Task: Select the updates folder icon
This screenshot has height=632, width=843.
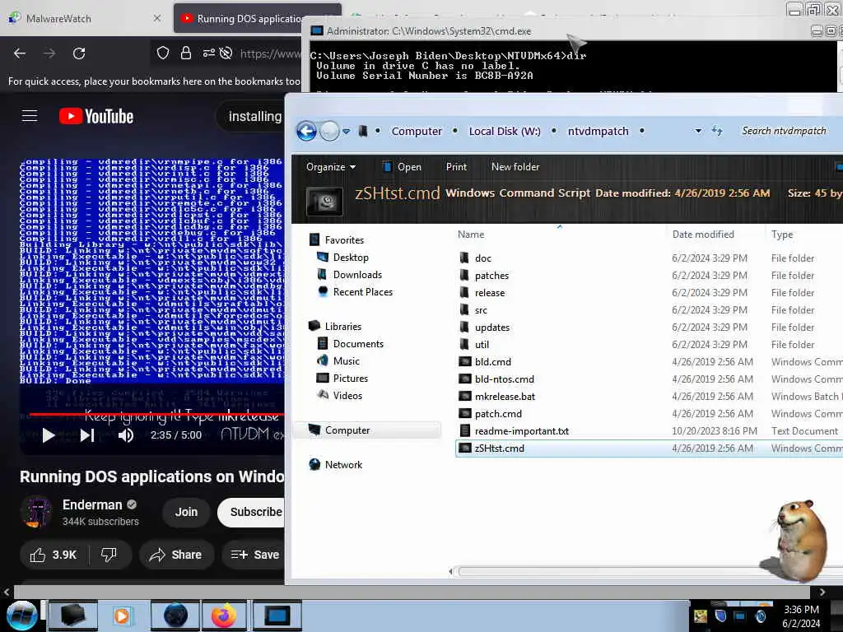Action: click(464, 327)
